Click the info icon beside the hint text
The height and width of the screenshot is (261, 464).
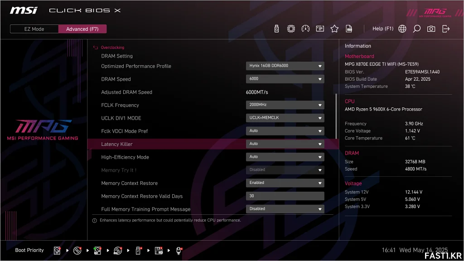click(94, 221)
